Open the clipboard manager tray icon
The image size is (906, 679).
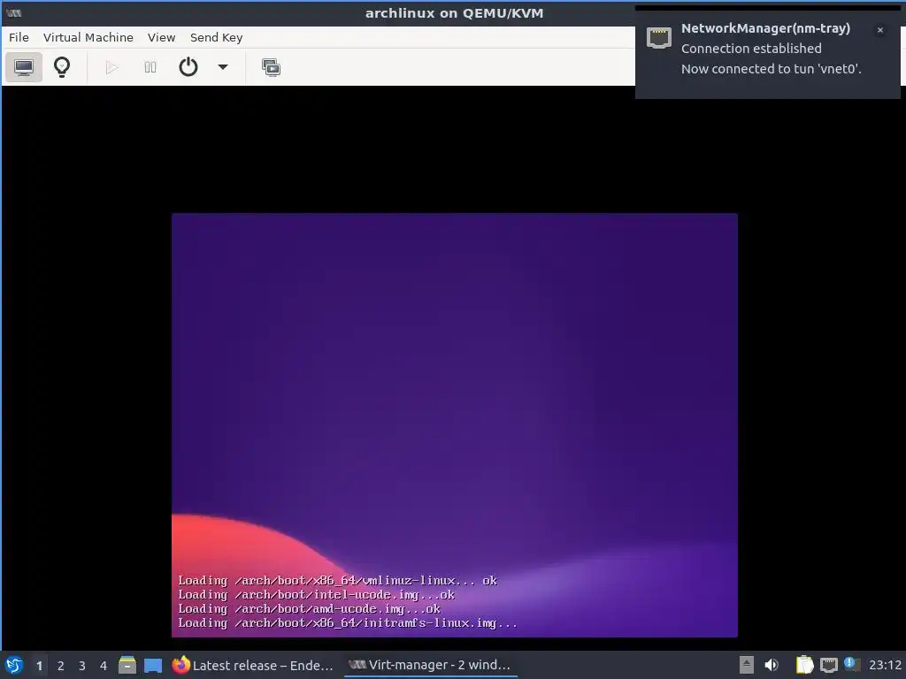[x=804, y=665]
